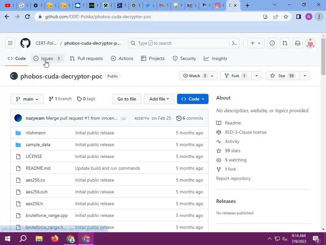This screenshot has width=326, height=245.
Task: Open Issues tab
Action: 47,59
